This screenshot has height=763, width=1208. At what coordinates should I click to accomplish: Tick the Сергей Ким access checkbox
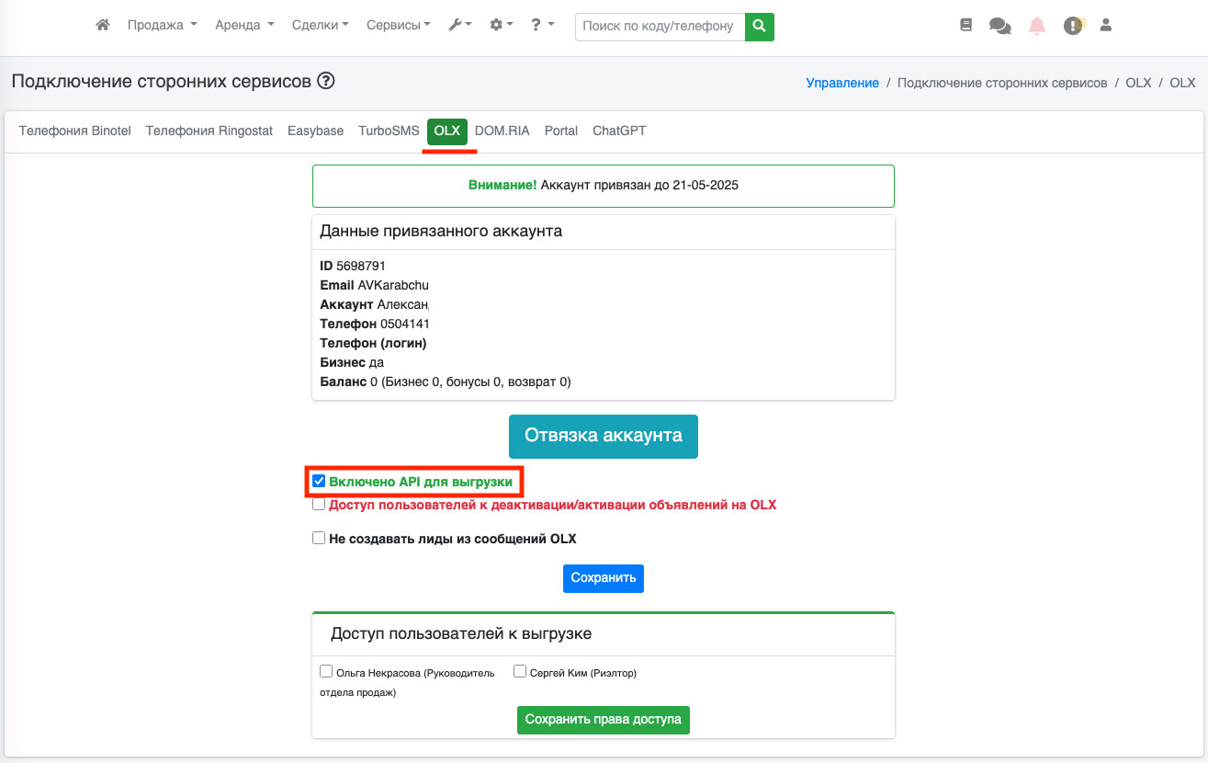coord(520,671)
